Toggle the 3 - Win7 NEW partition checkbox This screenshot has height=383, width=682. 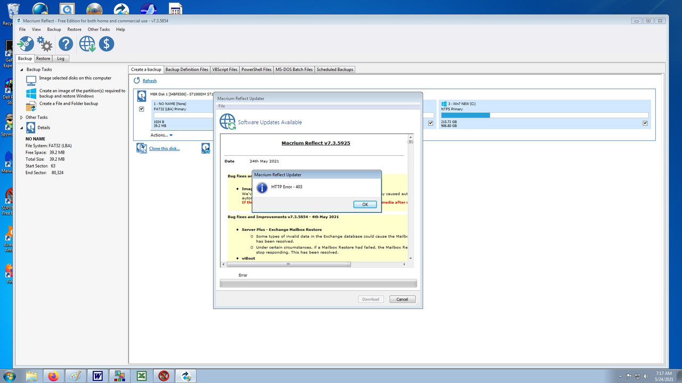645,122
